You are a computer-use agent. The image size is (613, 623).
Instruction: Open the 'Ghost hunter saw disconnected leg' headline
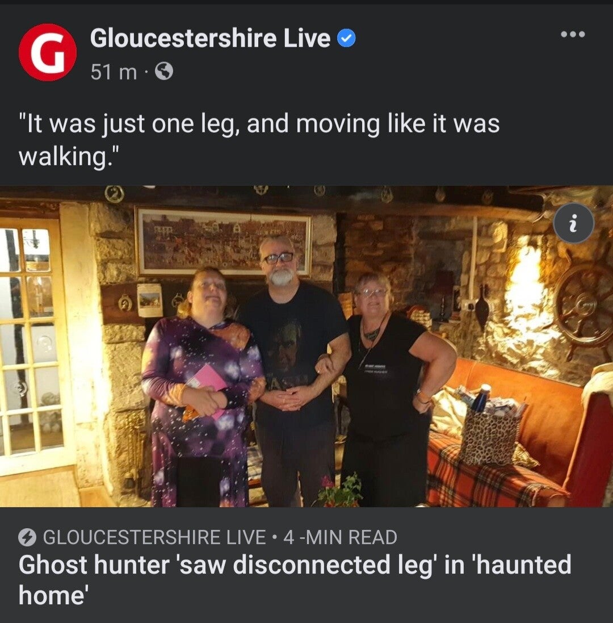[x=295, y=580]
